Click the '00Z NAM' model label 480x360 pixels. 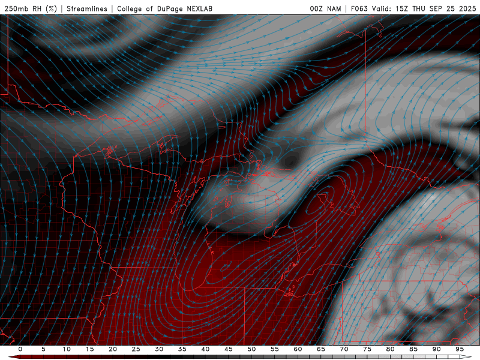[x=325, y=9]
